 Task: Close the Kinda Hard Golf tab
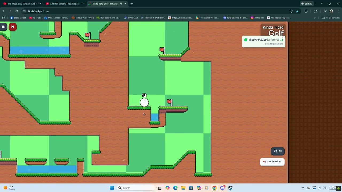pyautogui.click(x=125, y=4)
